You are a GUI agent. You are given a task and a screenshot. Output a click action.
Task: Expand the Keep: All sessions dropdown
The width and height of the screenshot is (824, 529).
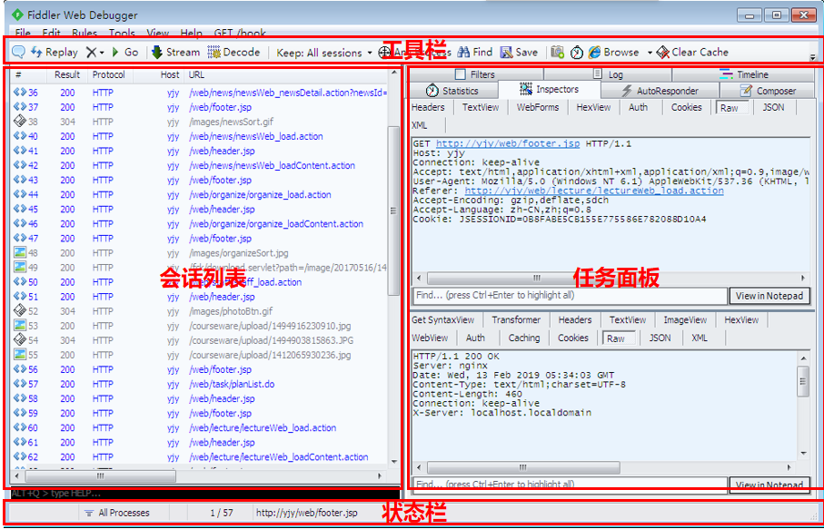[320, 53]
